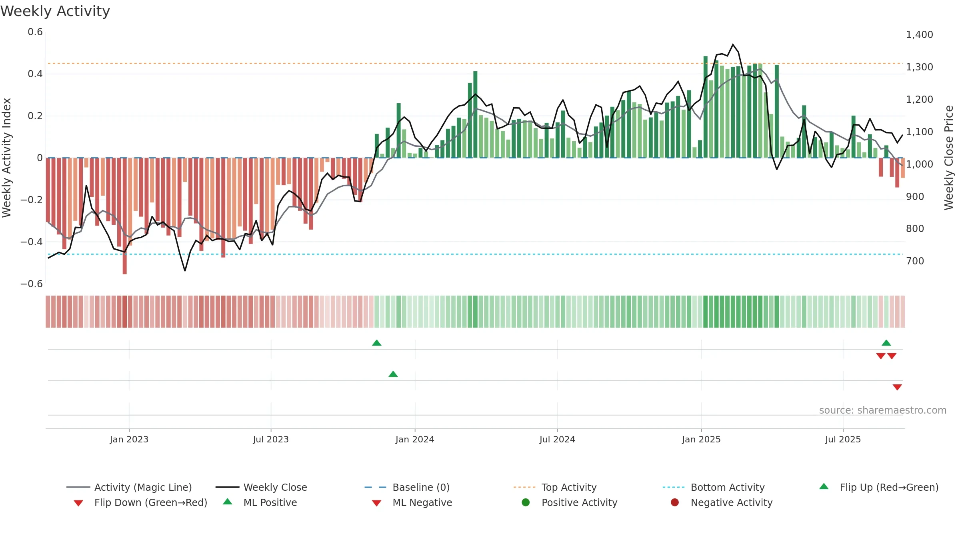Click the Jul 2025 x-axis label
960x540 pixels.
click(843, 439)
